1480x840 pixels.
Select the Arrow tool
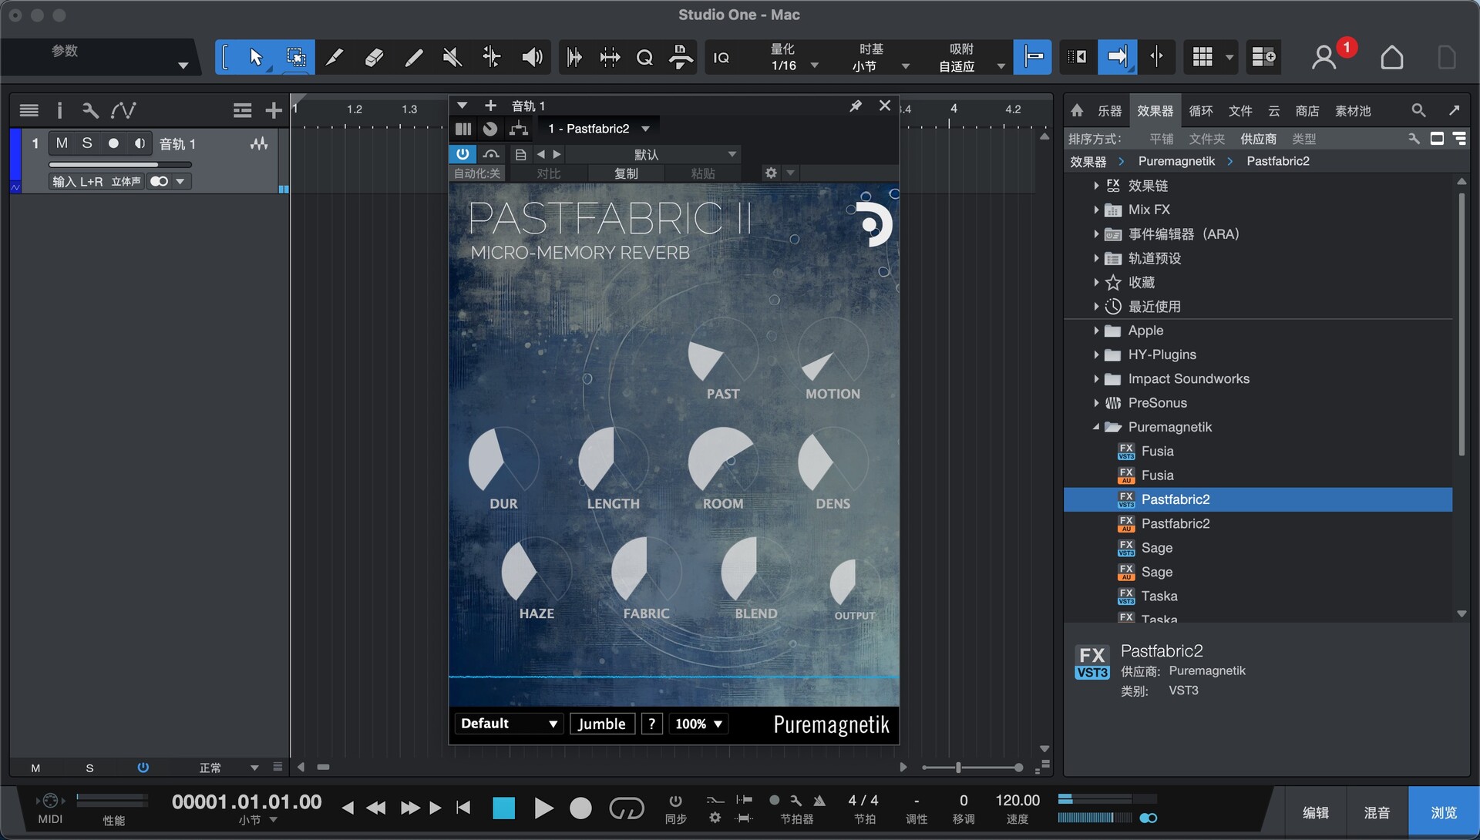[256, 57]
